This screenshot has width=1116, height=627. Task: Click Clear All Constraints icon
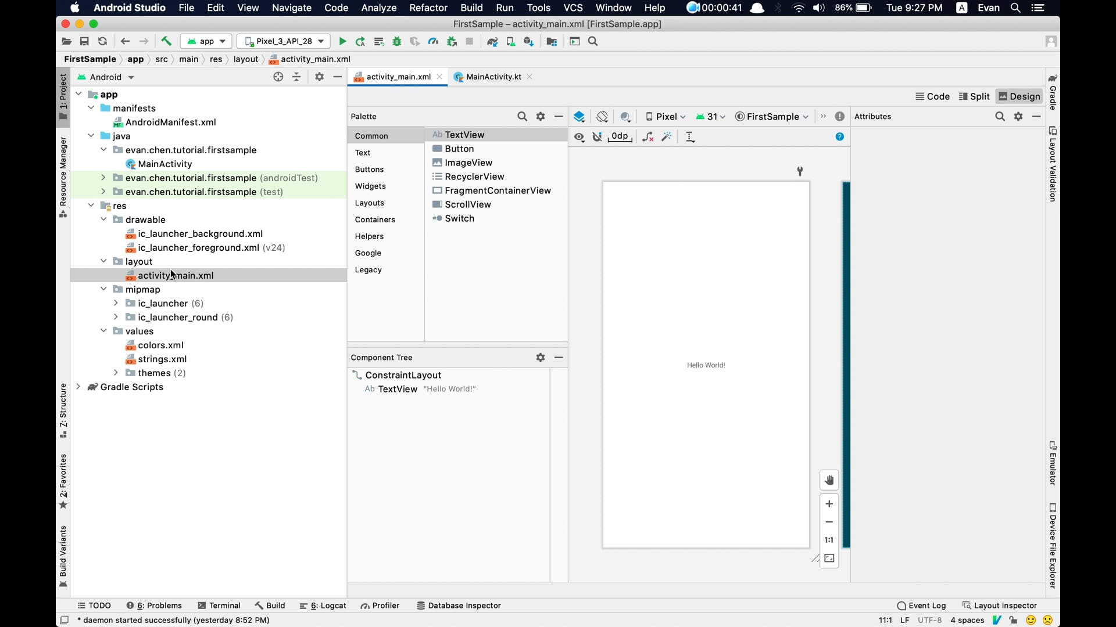tap(648, 137)
